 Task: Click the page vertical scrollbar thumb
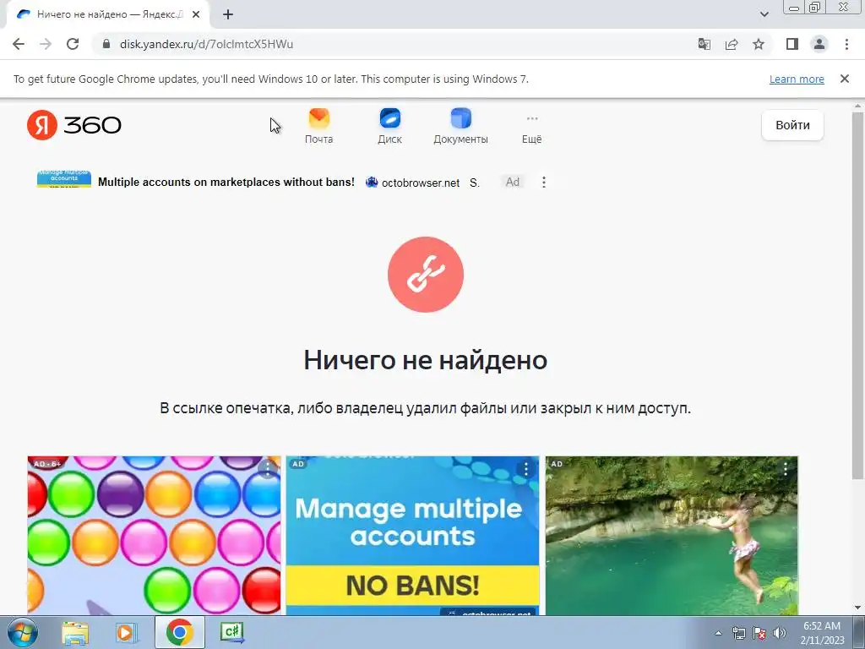[x=857, y=295]
